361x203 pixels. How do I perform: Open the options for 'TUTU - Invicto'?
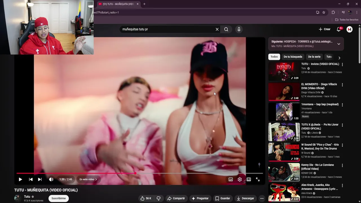pyautogui.click(x=342, y=65)
